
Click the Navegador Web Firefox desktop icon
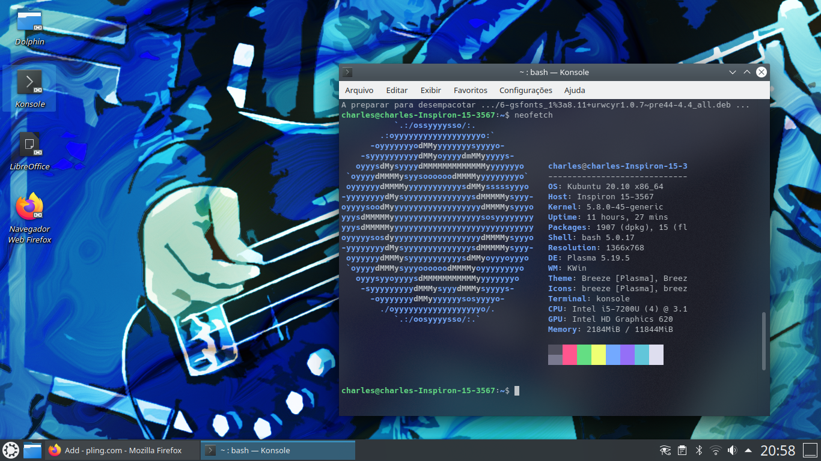(x=29, y=218)
